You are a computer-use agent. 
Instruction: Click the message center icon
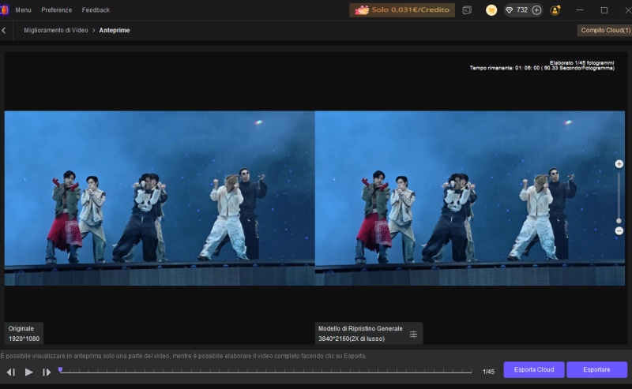[x=467, y=10]
